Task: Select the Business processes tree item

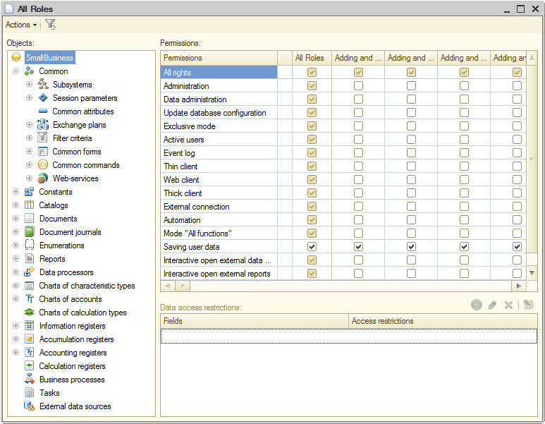Action: pyautogui.click(x=72, y=379)
